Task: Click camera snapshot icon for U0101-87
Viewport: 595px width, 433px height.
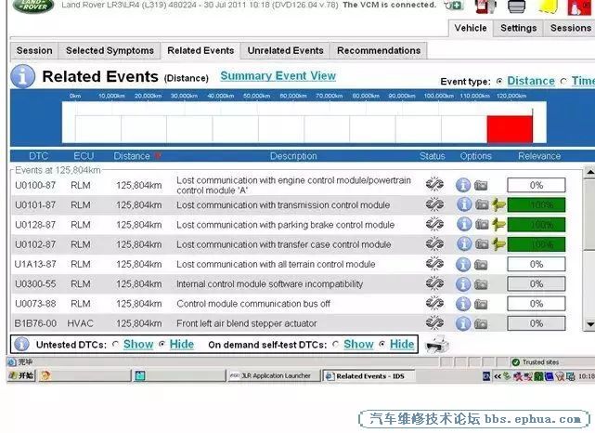Action: point(482,204)
